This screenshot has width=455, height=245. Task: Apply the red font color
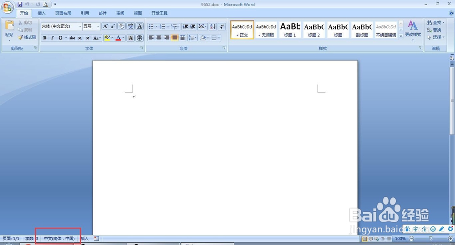[x=118, y=38]
